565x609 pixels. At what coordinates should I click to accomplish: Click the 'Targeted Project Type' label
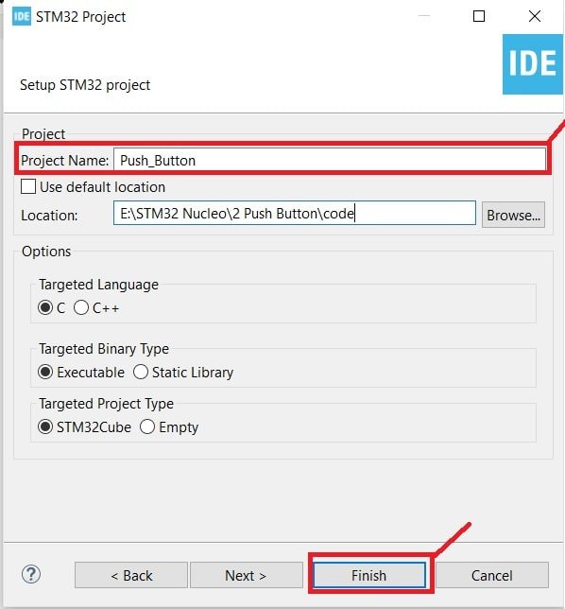(x=106, y=404)
